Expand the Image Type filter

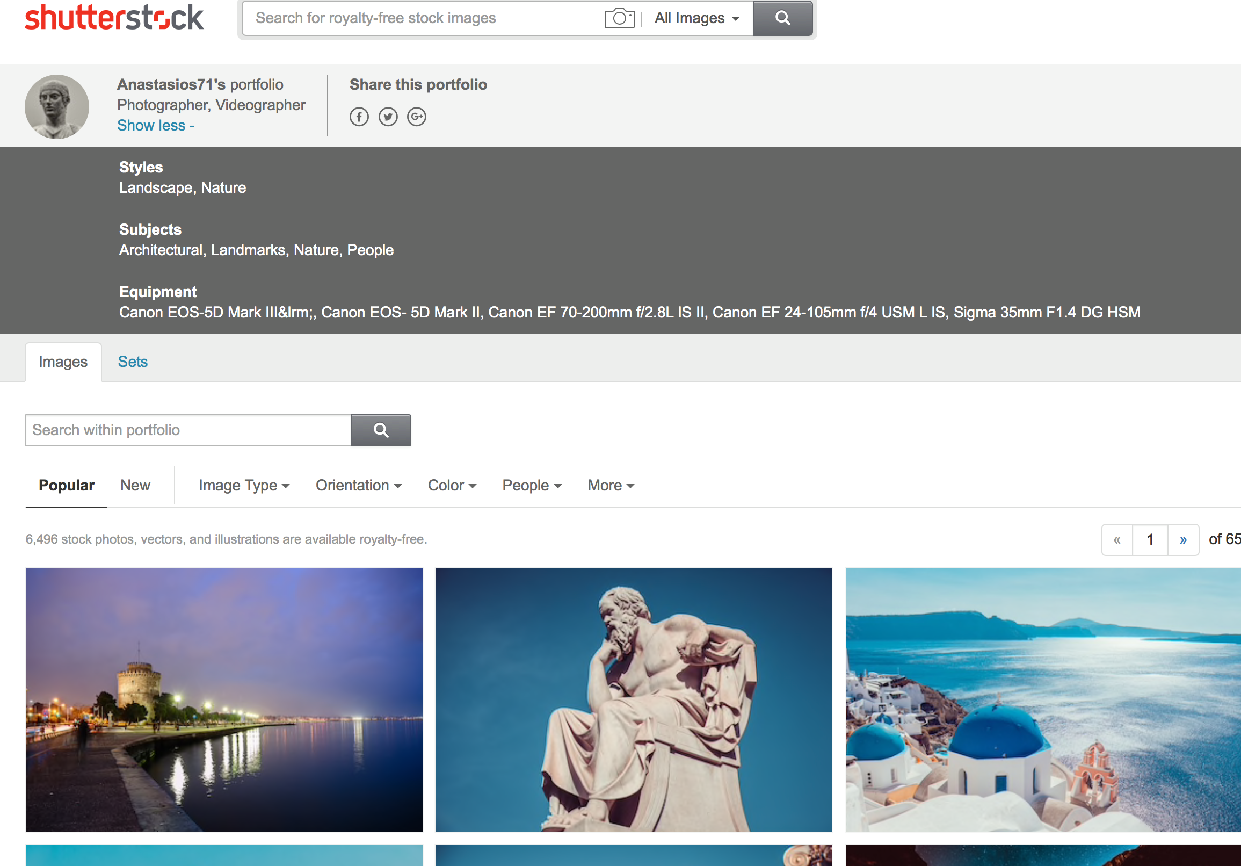(x=244, y=486)
